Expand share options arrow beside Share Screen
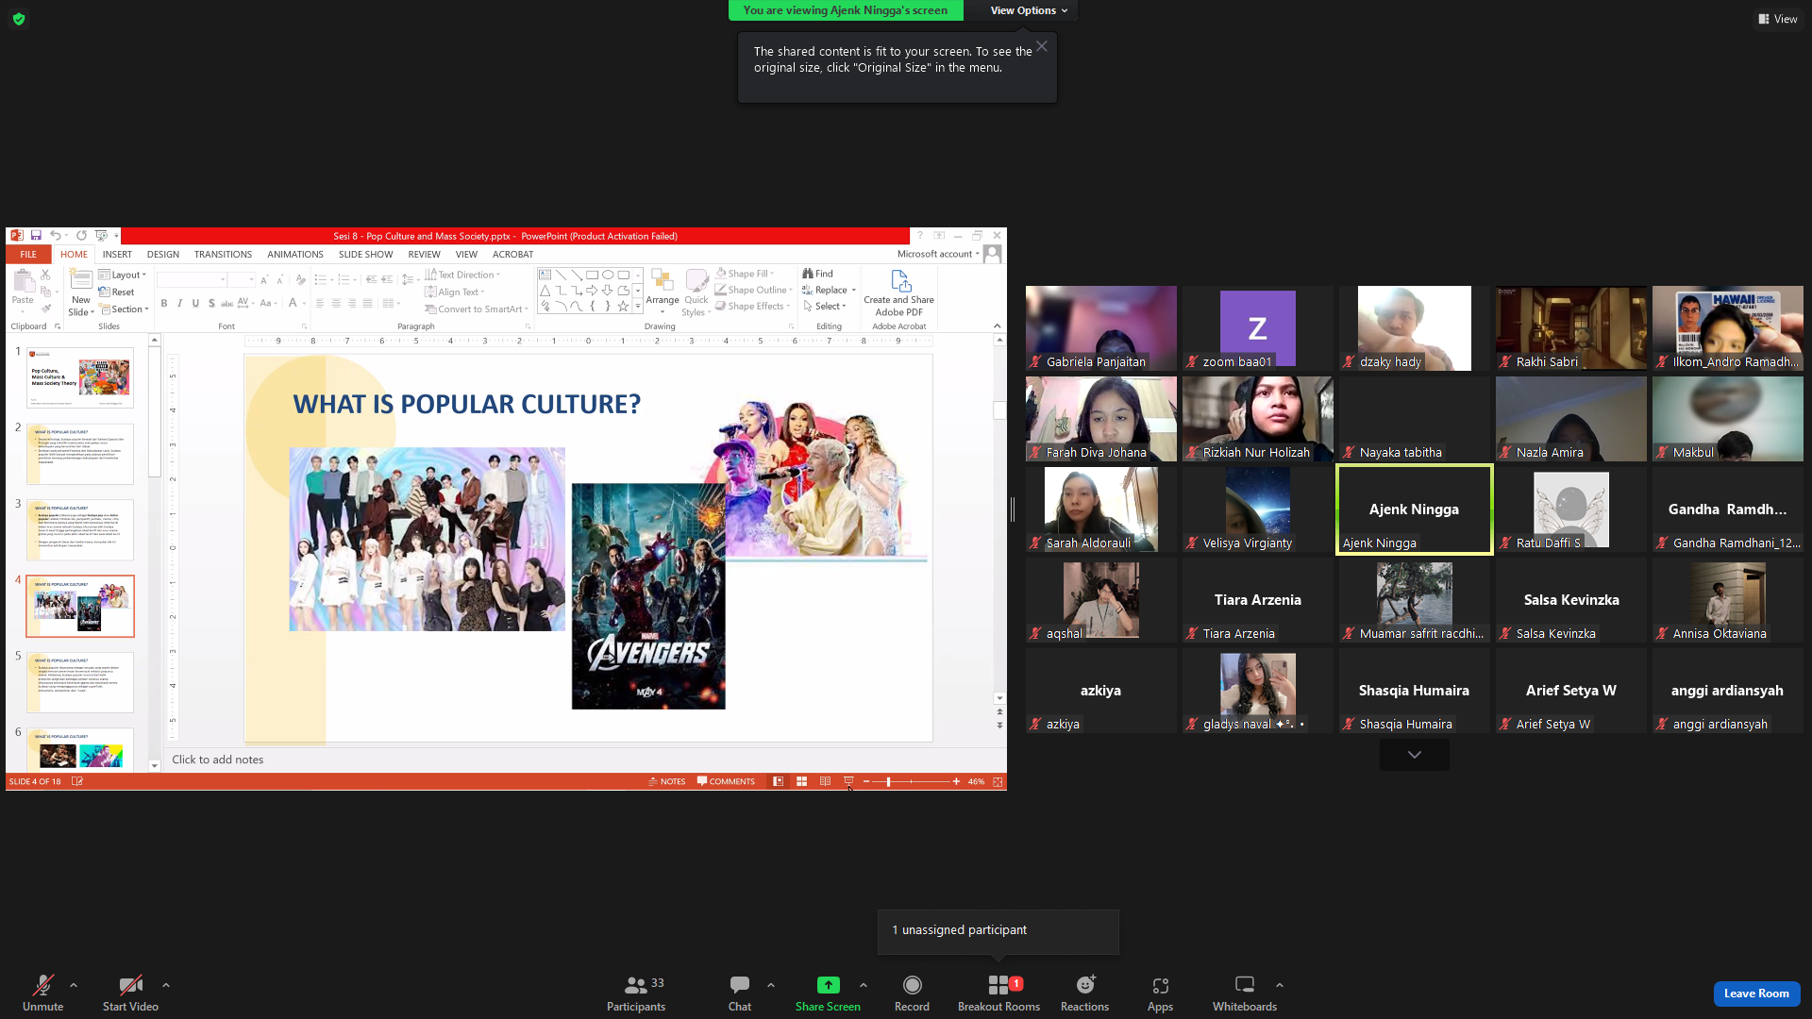The width and height of the screenshot is (1812, 1019). (x=864, y=985)
